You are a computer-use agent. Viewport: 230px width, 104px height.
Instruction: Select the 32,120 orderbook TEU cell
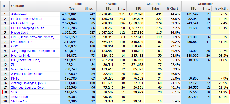[191, 83]
